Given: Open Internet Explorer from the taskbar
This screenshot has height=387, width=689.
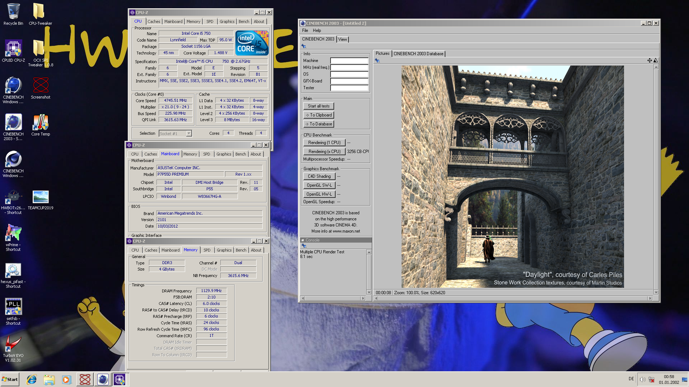Looking at the screenshot, I should click(x=32, y=379).
